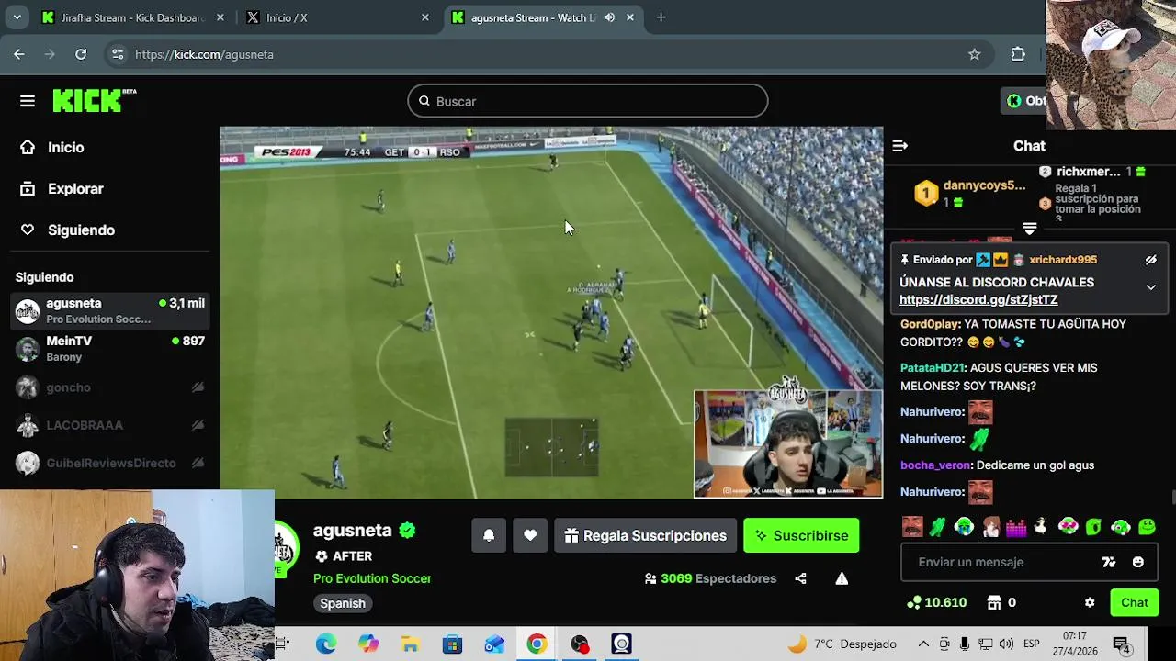Open notification center icon in taskbar
This screenshot has height=661, width=1176.
[x=1122, y=644]
